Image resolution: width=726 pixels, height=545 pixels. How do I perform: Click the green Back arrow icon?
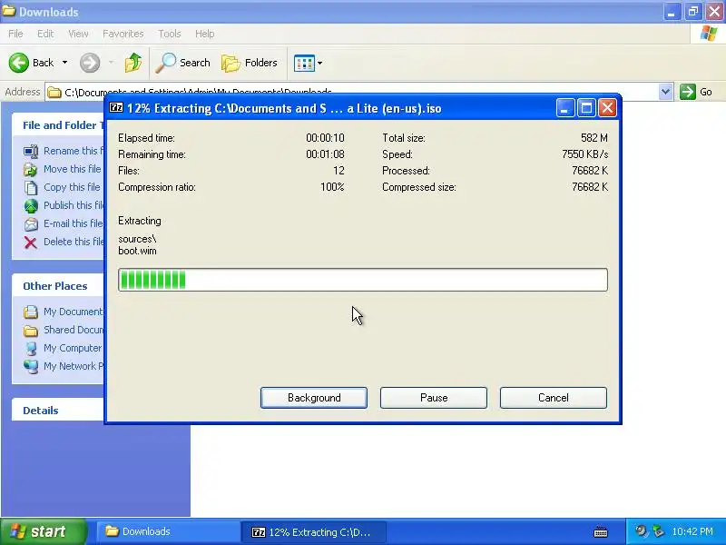tap(18, 63)
